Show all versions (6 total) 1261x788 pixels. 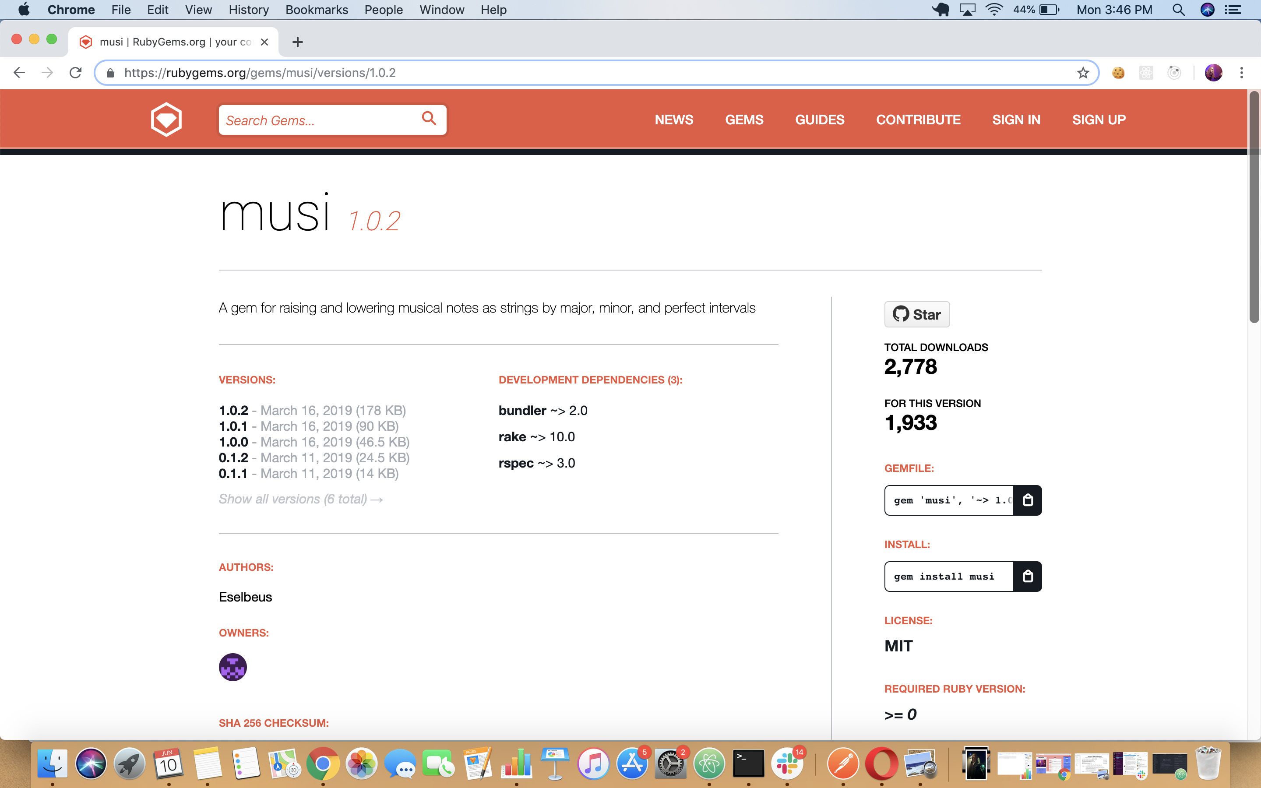coord(301,499)
